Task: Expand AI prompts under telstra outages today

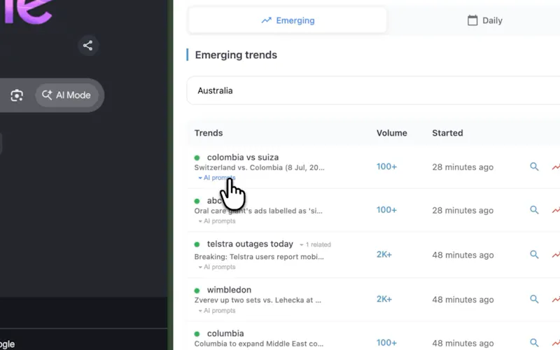Action: pos(217,267)
